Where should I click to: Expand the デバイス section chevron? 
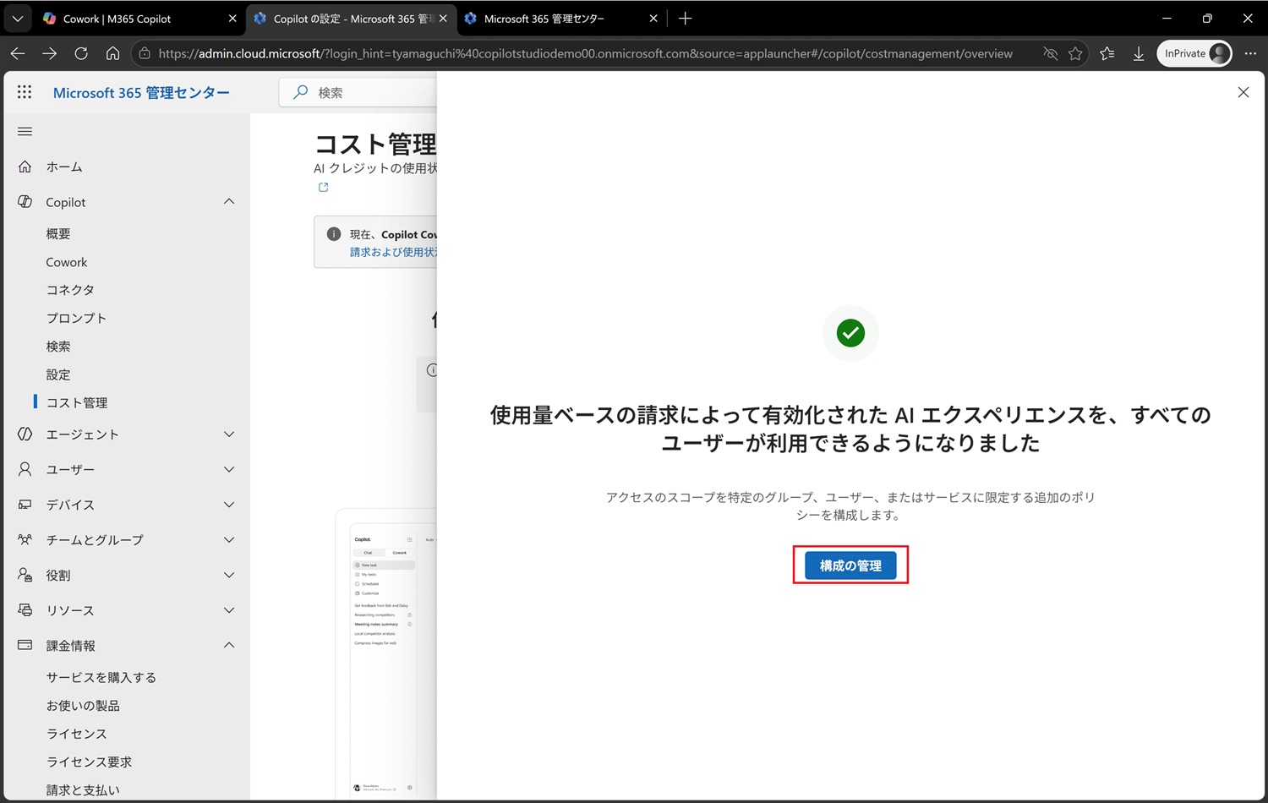click(x=229, y=505)
